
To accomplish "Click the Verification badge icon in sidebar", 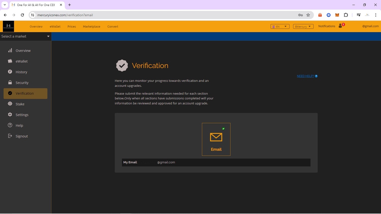I will 10,93.
